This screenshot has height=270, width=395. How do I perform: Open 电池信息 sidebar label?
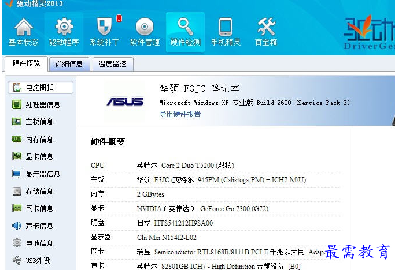coord(39,243)
